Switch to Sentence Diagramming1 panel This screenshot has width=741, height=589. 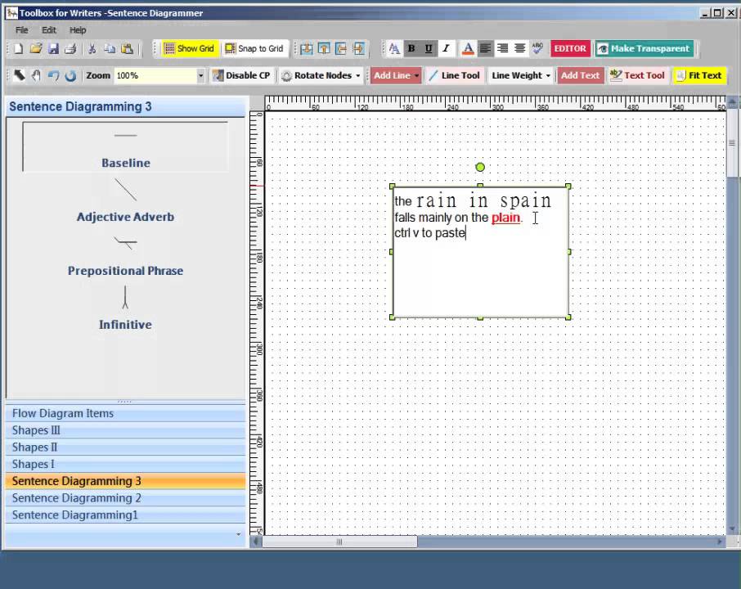pyautogui.click(x=126, y=515)
